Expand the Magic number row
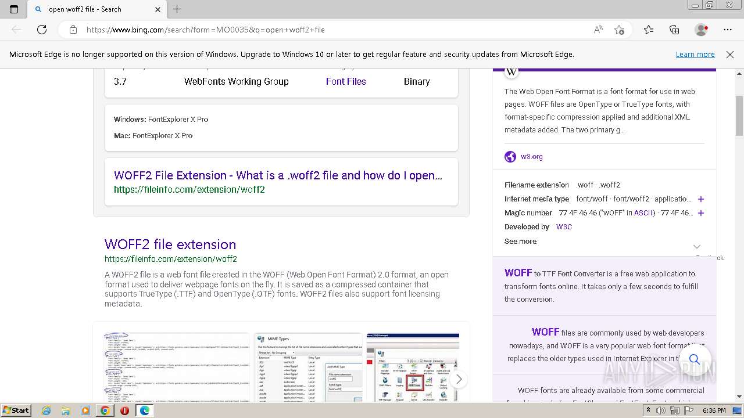The width and height of the screenshot is (744, 418). 701,213
